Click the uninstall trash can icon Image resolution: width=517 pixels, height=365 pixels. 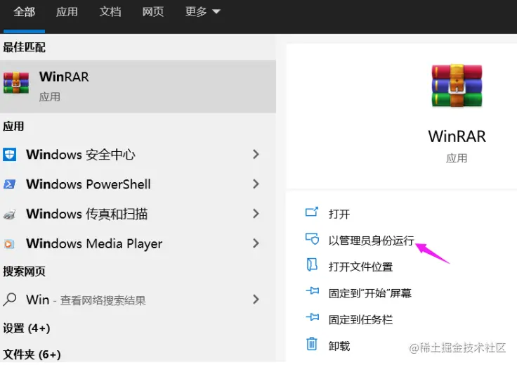tap(312, 344)
